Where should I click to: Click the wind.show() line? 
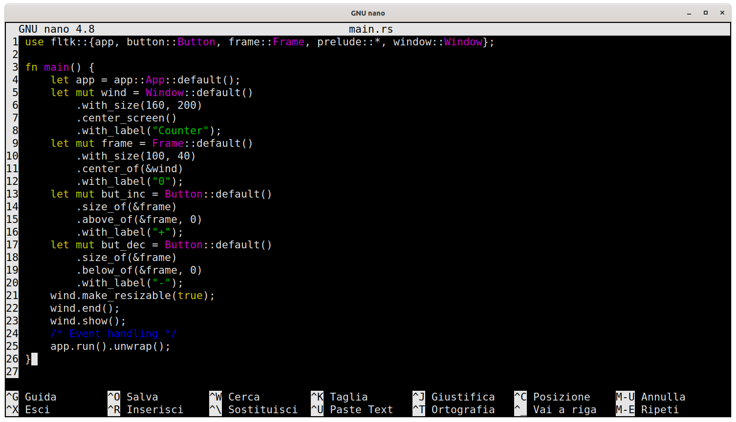click(x=88, y=321)
